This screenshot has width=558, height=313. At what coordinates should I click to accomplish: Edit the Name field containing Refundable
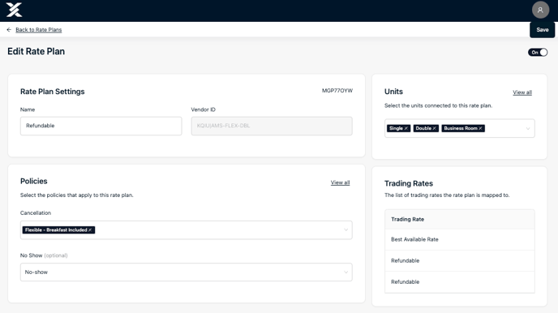(101, 126)
